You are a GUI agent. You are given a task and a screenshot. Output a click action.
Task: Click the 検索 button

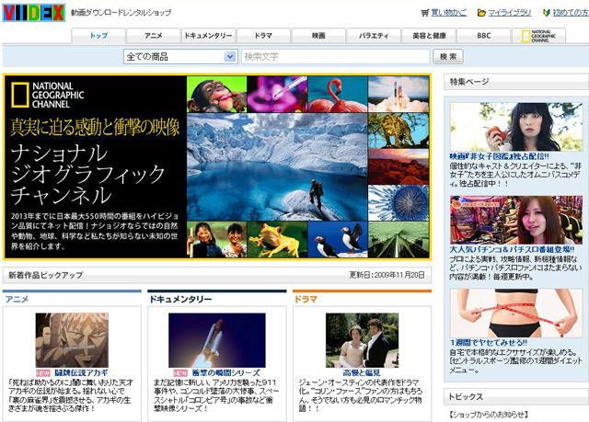click(x=448, y=57)
